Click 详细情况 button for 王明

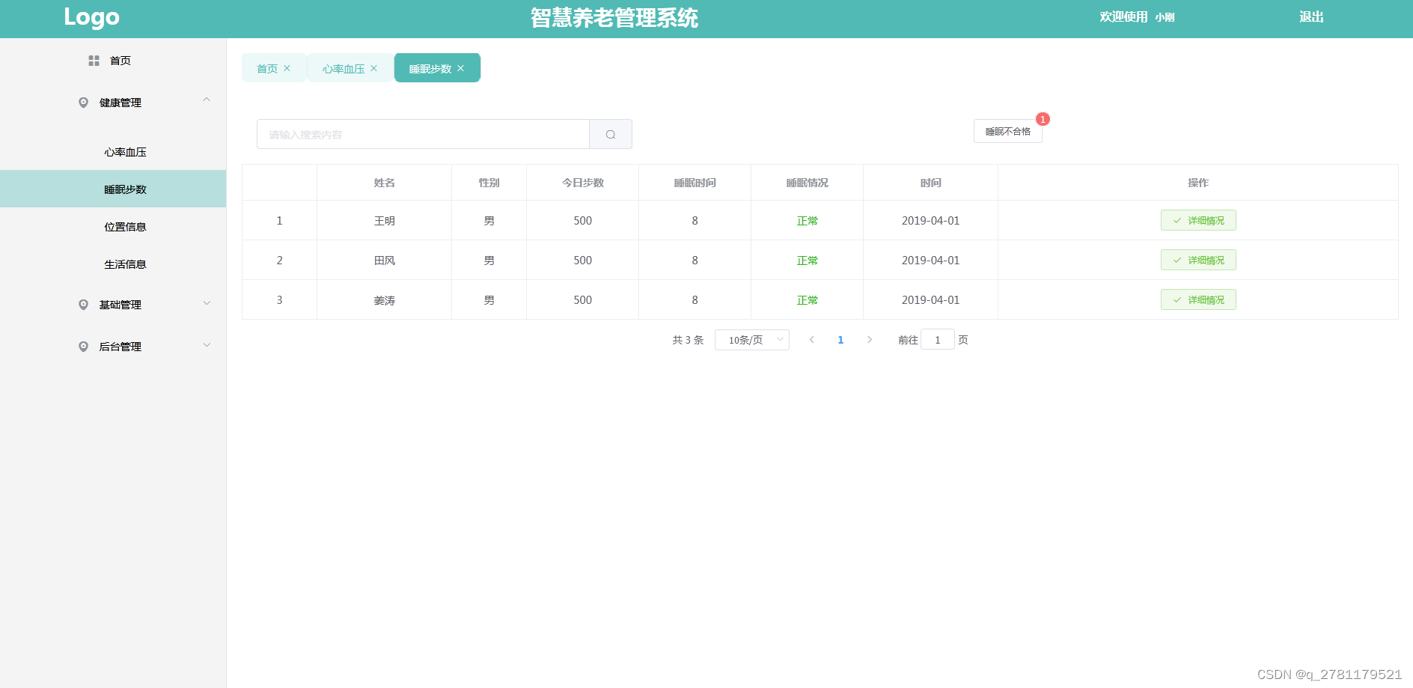[1198, 220]
